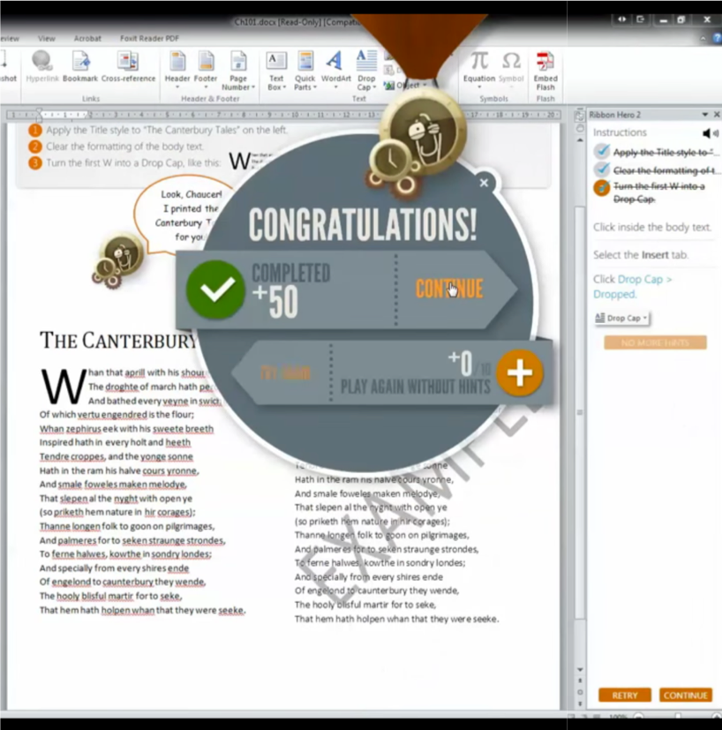
Task: Mute the Ribbon Hero instructions audio speaker
Action: [710, 133]
